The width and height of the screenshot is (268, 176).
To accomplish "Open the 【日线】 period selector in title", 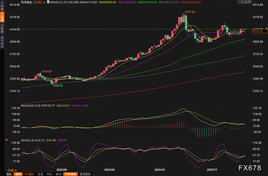I will point(37,2).
